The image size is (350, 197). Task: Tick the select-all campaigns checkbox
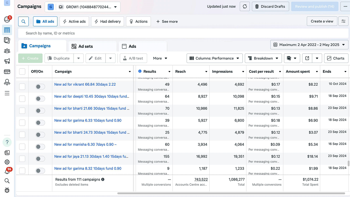coord(22,72)
